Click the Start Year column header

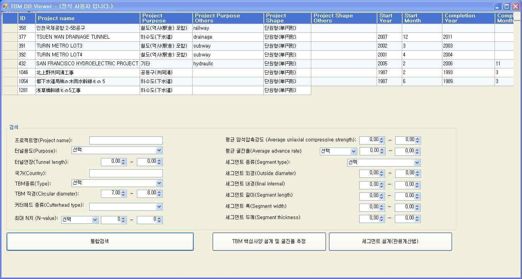point(389,18)
